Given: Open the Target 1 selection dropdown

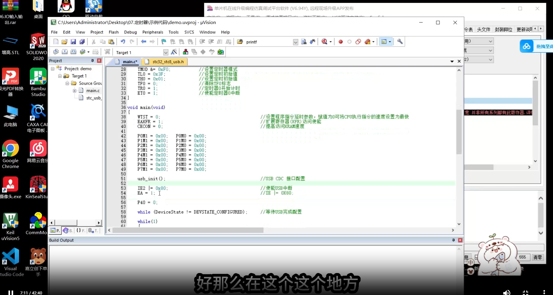Looking at the screenshot, I should (x=166, y=52).
